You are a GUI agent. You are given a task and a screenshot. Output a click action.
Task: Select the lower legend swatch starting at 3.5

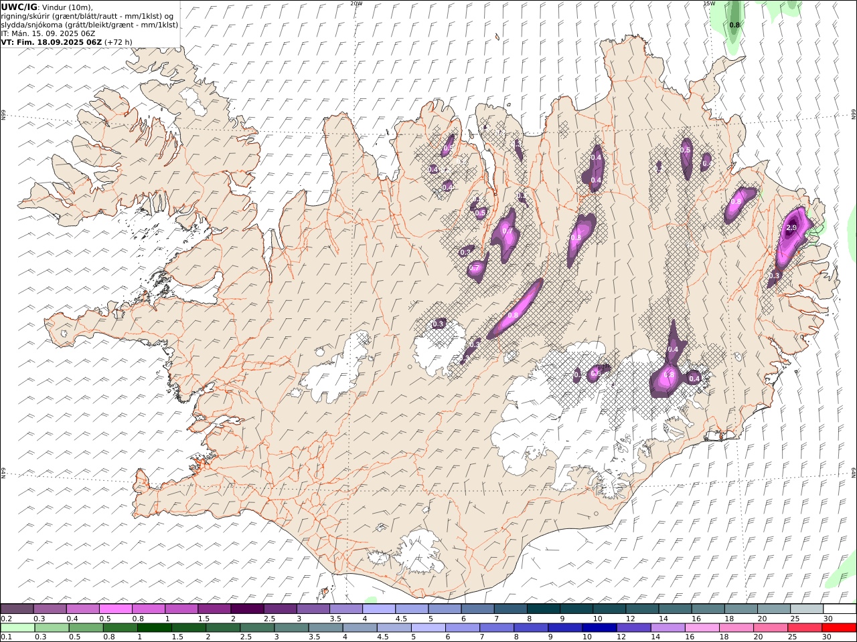pyautogui.click(x=325, y=628)
